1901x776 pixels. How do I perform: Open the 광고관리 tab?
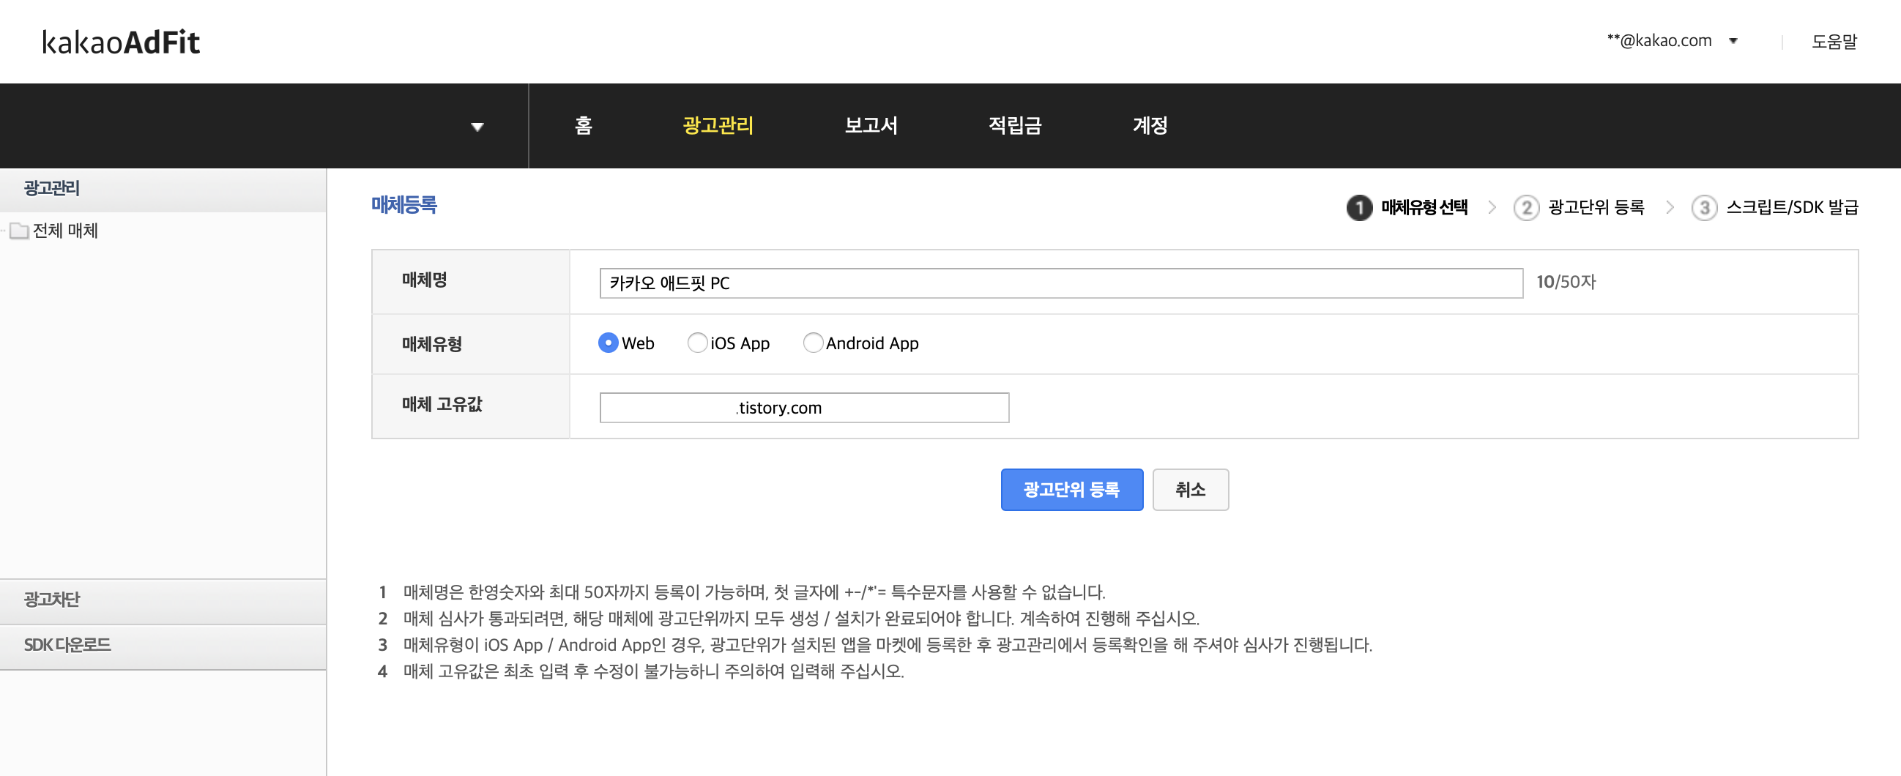tap(718, 125)
